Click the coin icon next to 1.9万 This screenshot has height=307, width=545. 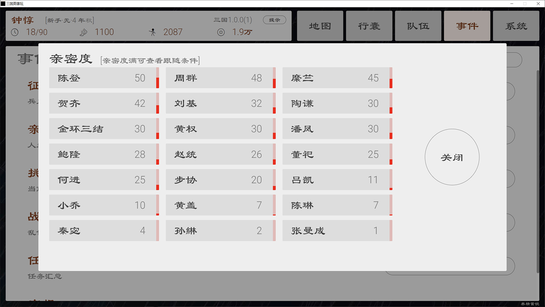tap(221, 32)
